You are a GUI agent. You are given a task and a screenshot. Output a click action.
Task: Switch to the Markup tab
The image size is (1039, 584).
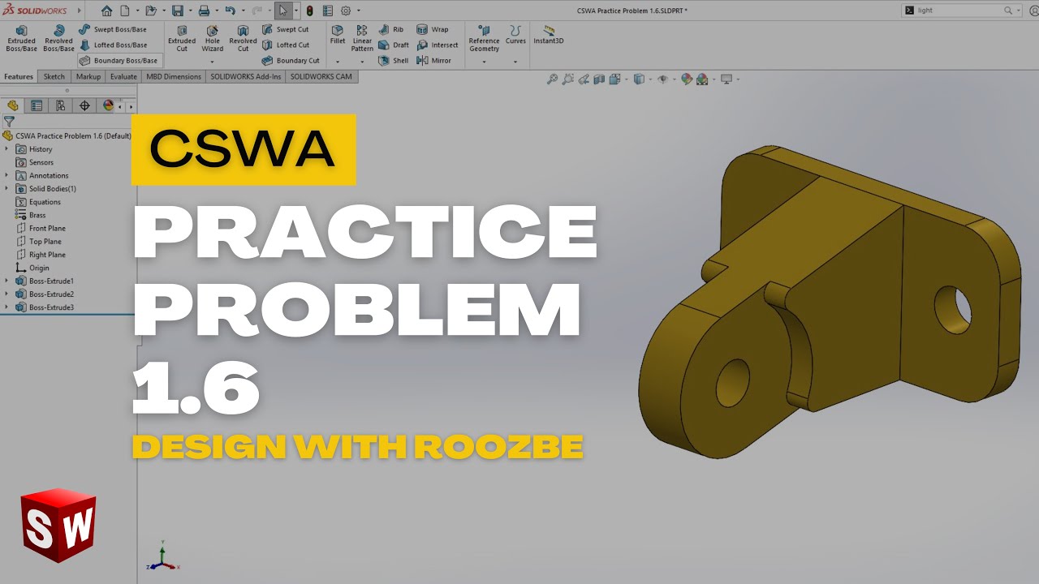tap(88, 77)
